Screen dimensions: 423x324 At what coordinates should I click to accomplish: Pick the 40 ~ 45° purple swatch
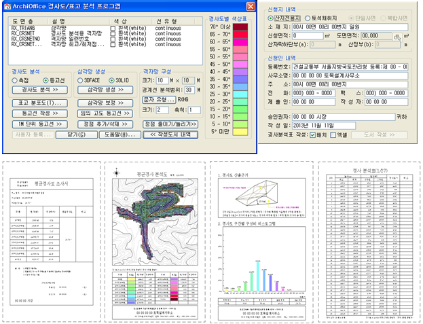(x=240, y=72)
